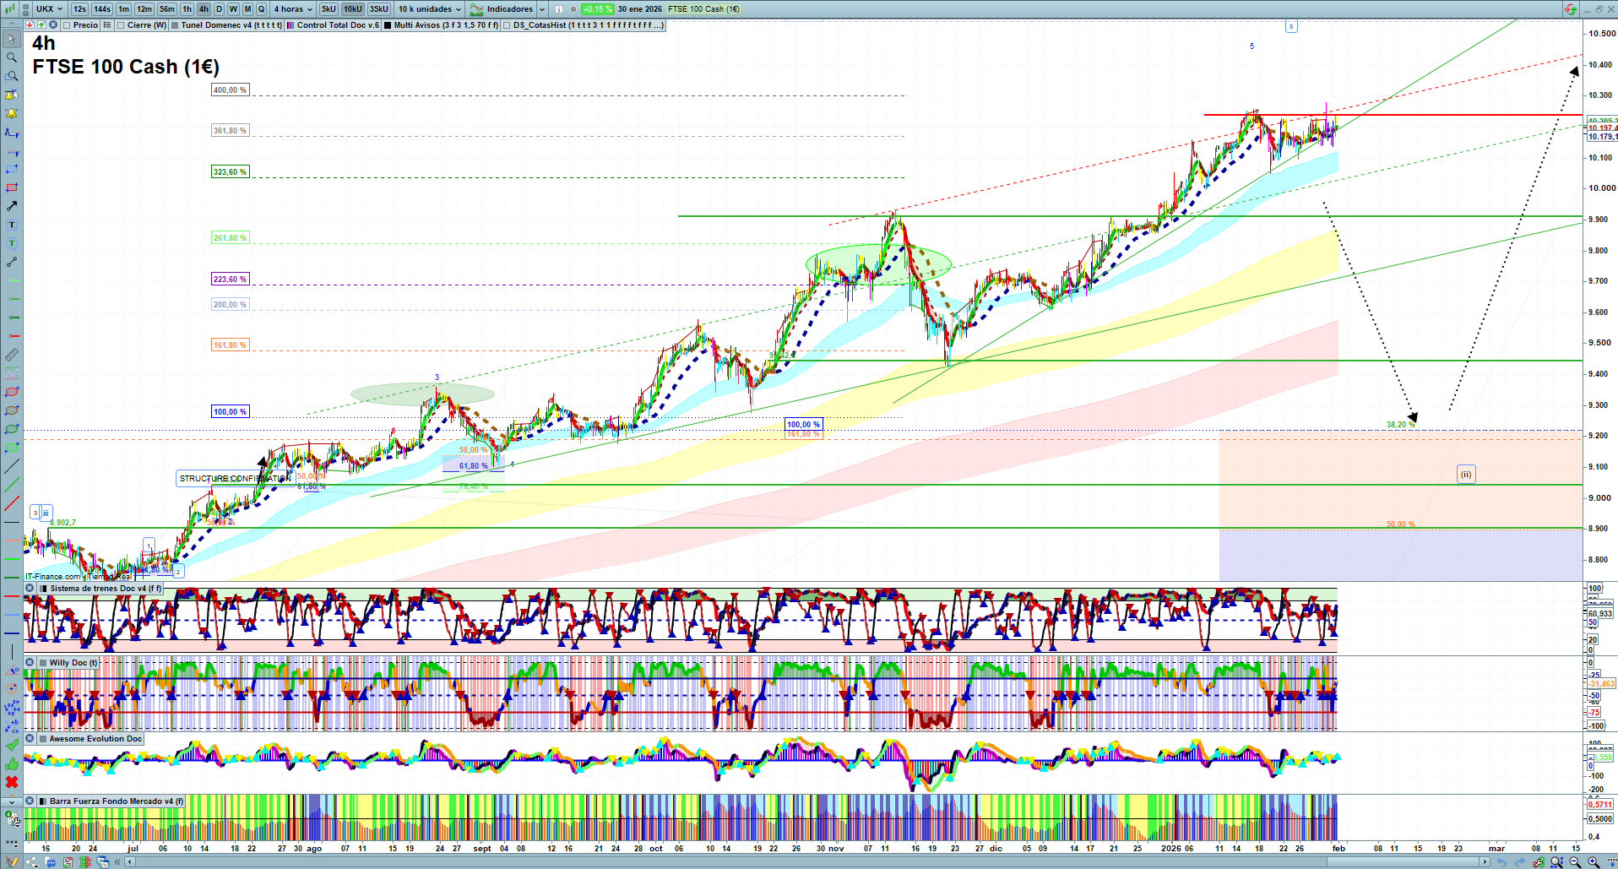The image size is (1618, 869).
Task: Click the share icon in bottom bar
Action: (x=32, y=862)
